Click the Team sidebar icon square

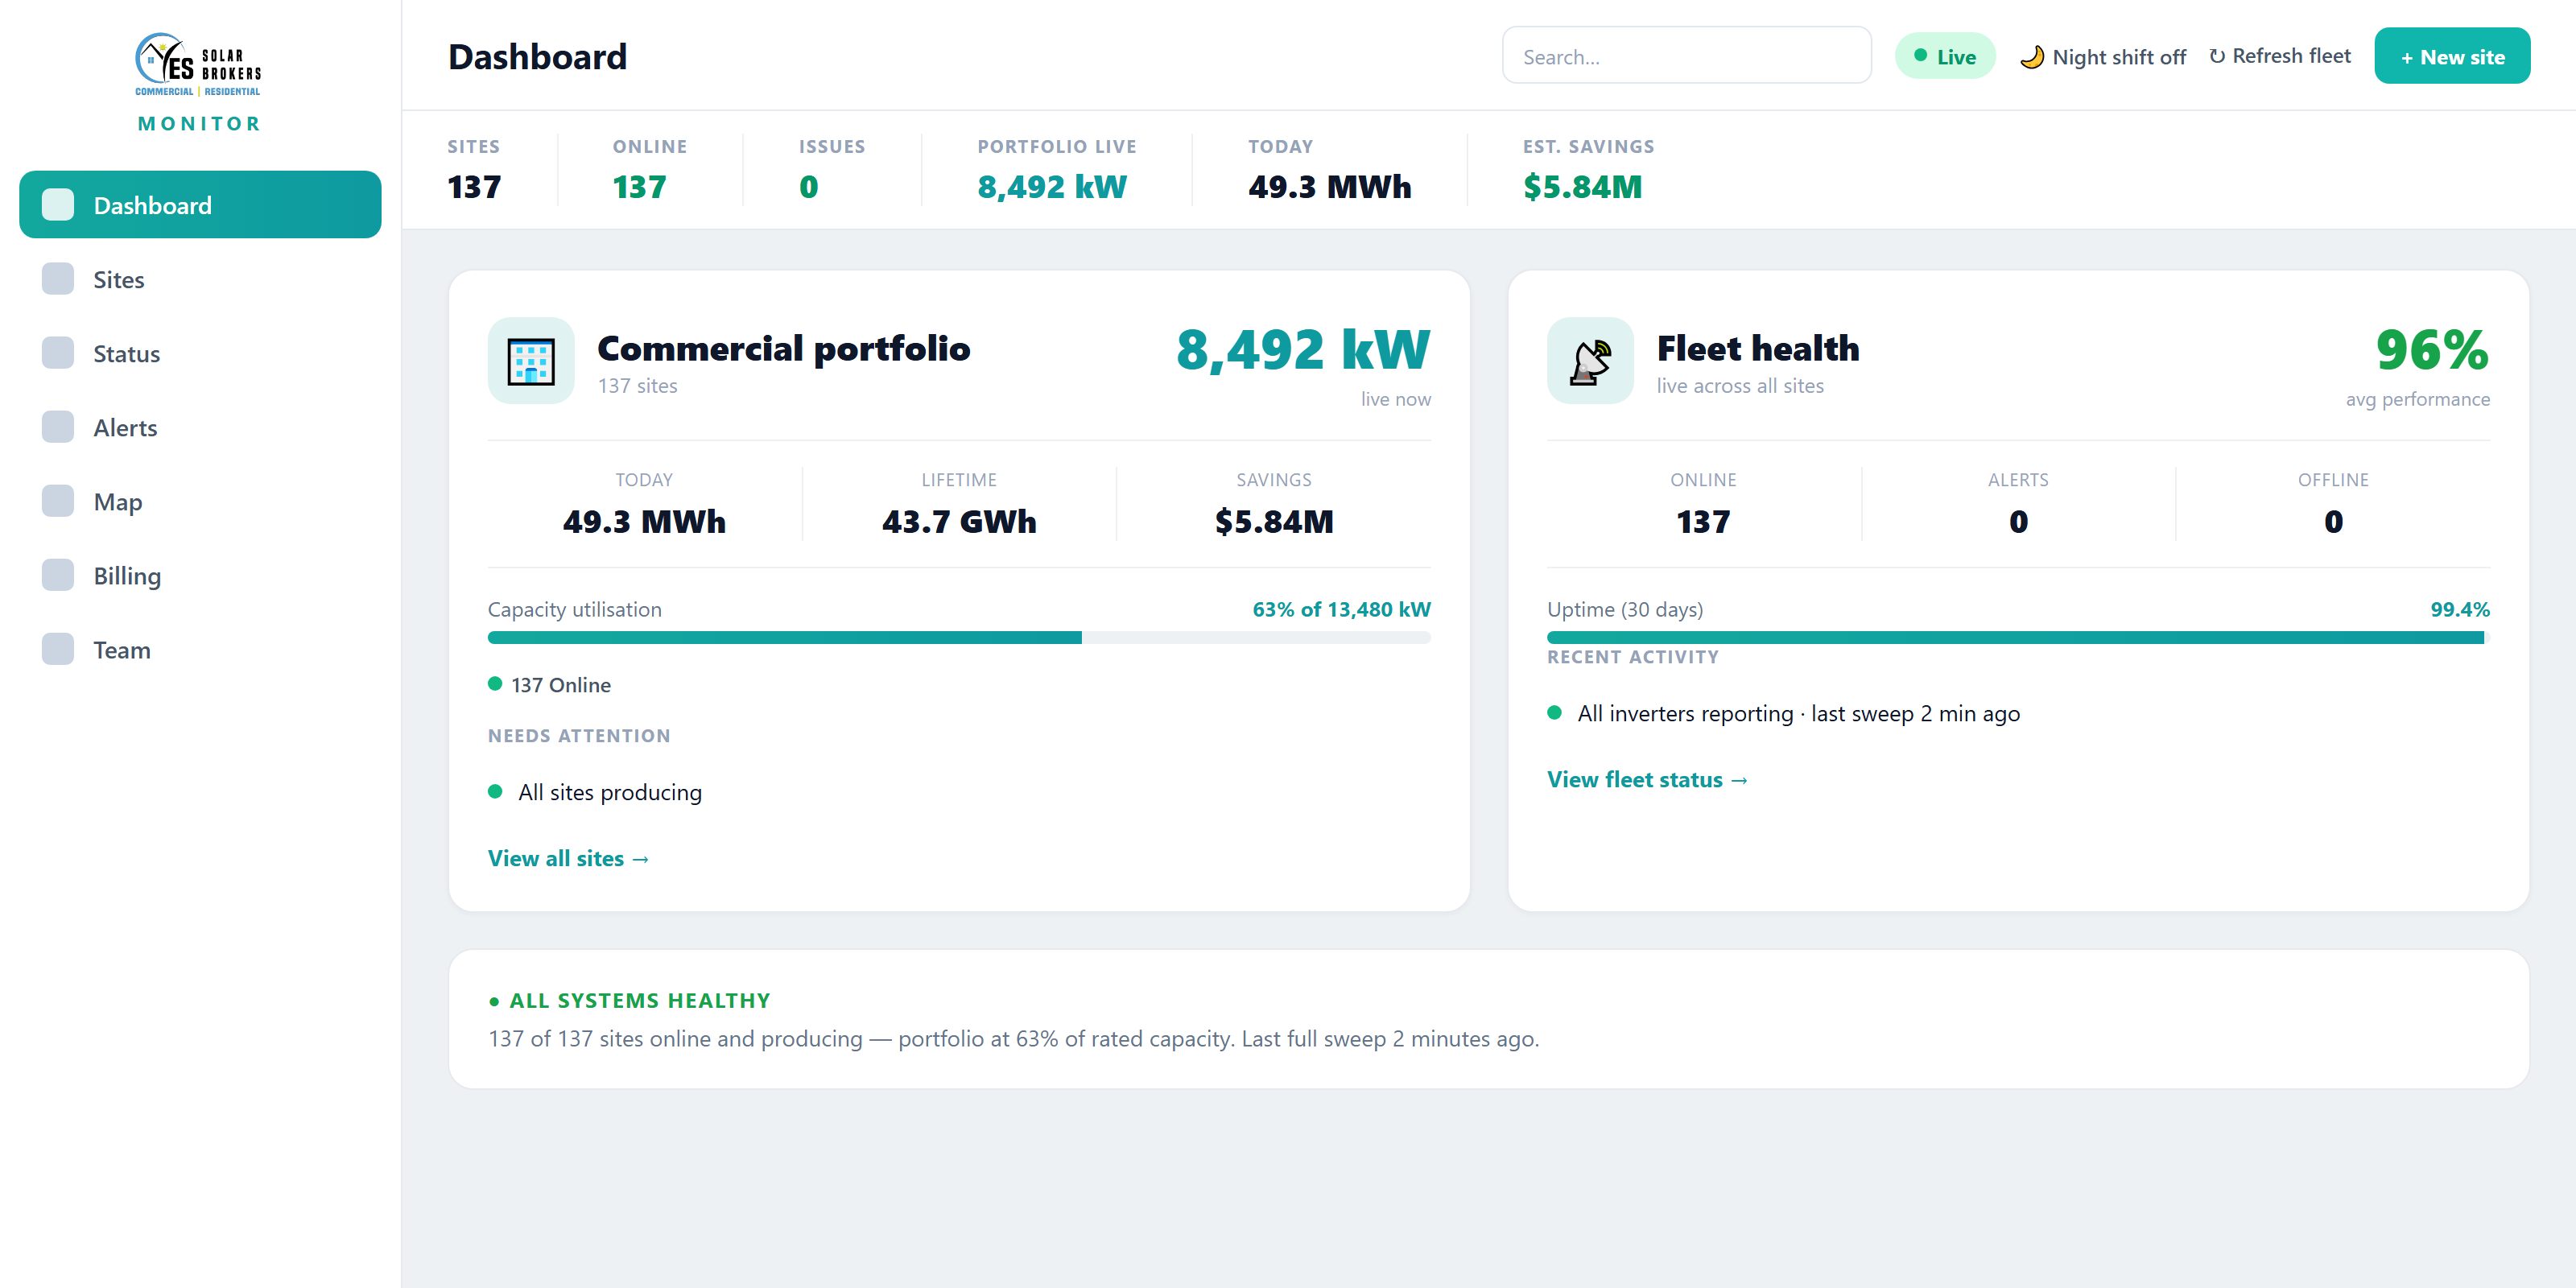click(58, 649)
